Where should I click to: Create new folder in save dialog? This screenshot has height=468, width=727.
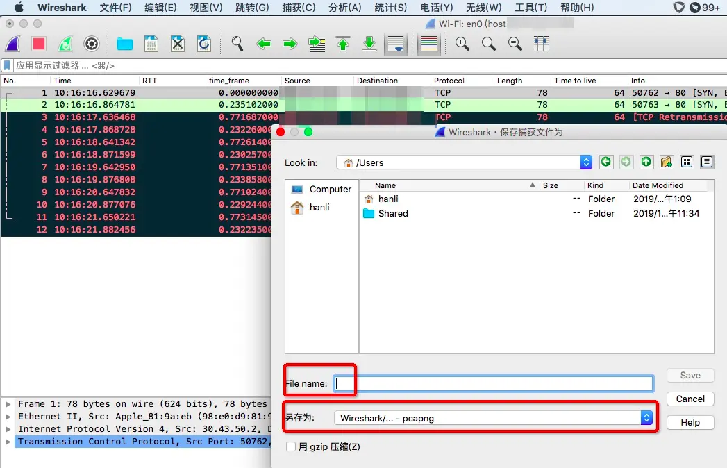[667, 162]
